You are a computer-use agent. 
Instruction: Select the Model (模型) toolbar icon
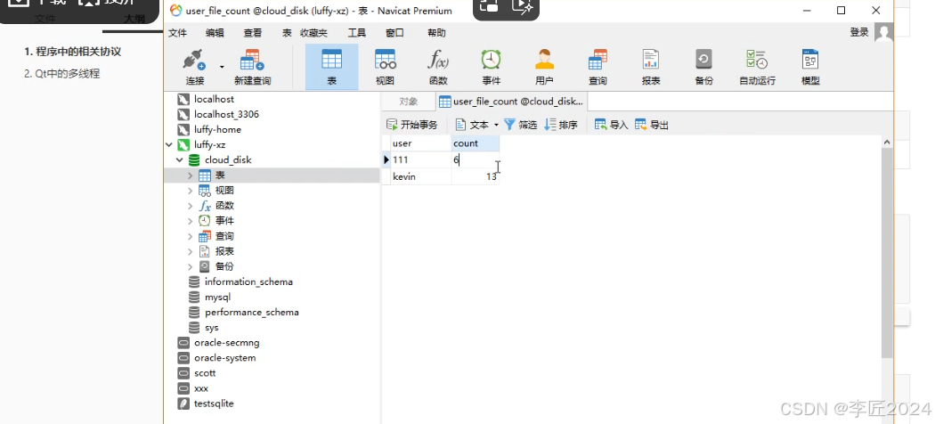tap(810, 67)
